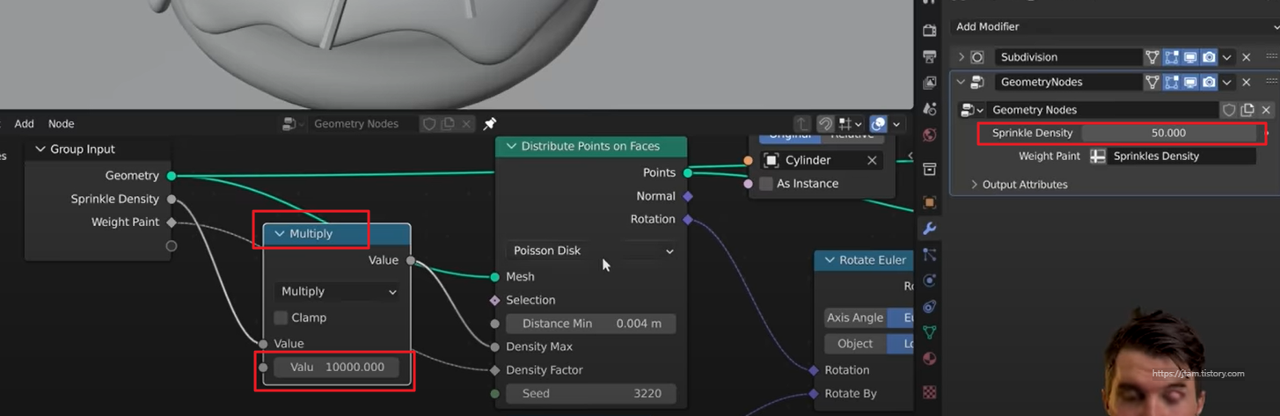Click the pin icon in node editor header
This screenshot has height=416, width=1280.
[x=490, y=124]
